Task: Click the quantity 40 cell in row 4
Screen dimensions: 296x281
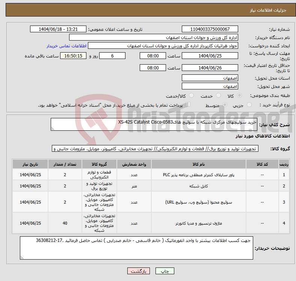Action: [65, 223]
